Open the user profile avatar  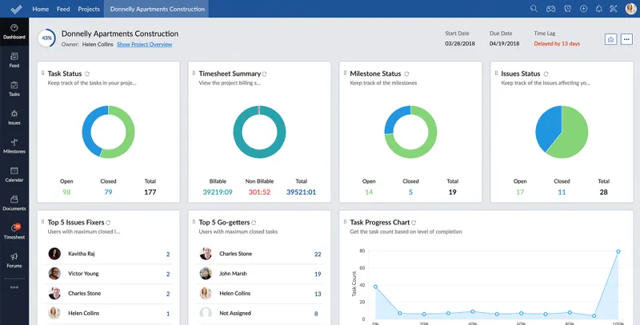click(x=630, y=9)
